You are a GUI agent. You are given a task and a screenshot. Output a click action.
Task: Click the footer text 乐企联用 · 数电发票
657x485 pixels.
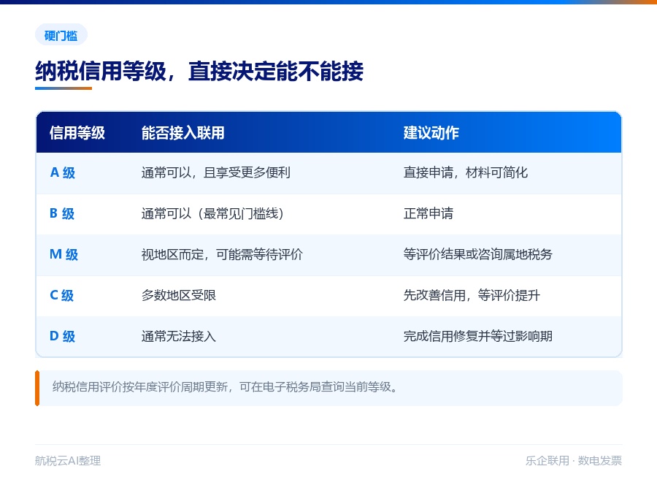coord(574,461)
